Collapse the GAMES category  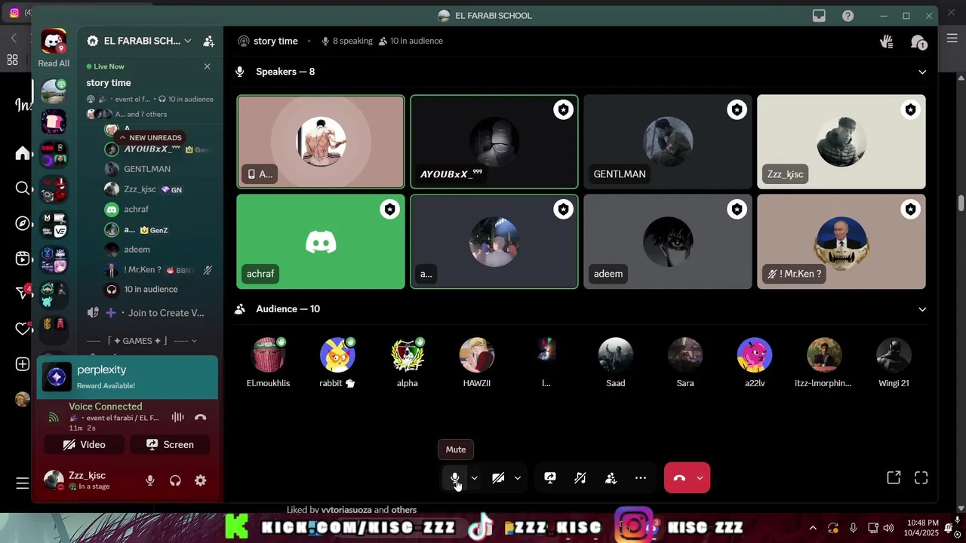point(141,341)
